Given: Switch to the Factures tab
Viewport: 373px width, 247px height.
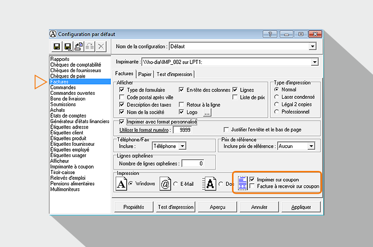Looking at the screenshot, I should (x=124, y=74).
